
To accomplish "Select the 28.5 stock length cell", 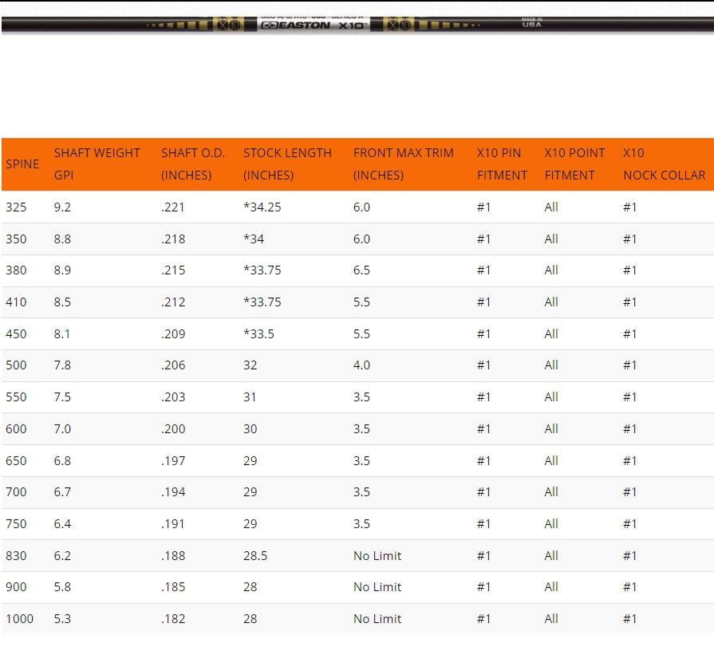I will 255,556.
